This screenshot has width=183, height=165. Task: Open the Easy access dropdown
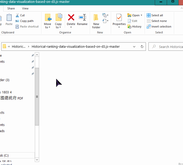click(105, 21)
